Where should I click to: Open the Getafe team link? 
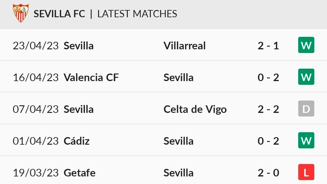click(x=79, y=173)
